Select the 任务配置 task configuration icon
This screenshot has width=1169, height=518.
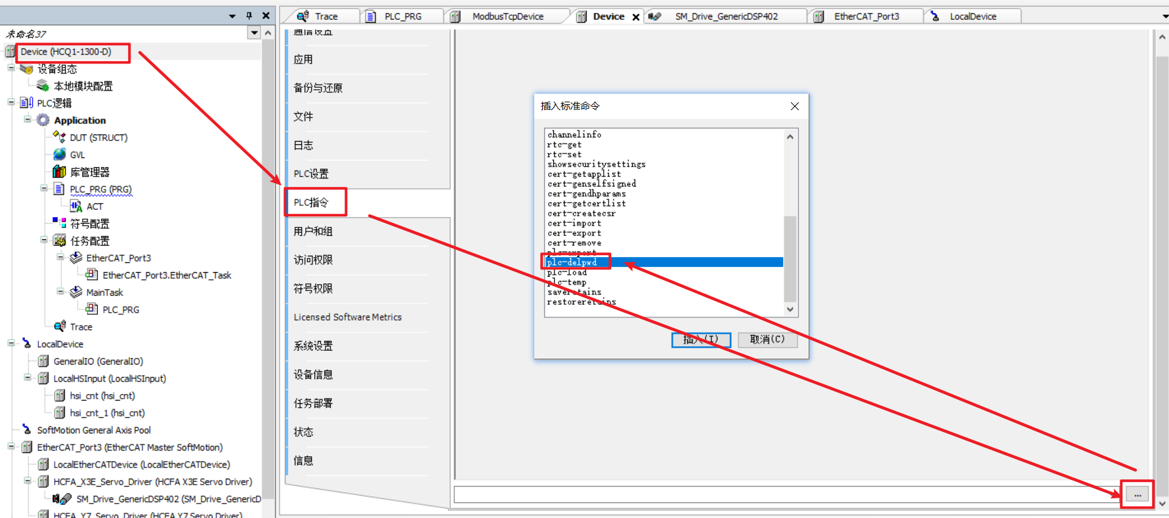coord(60,241)
